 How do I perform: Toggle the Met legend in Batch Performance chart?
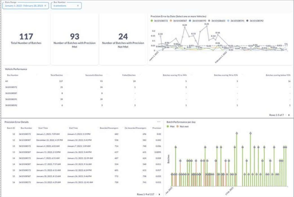(x=171, y=127)
